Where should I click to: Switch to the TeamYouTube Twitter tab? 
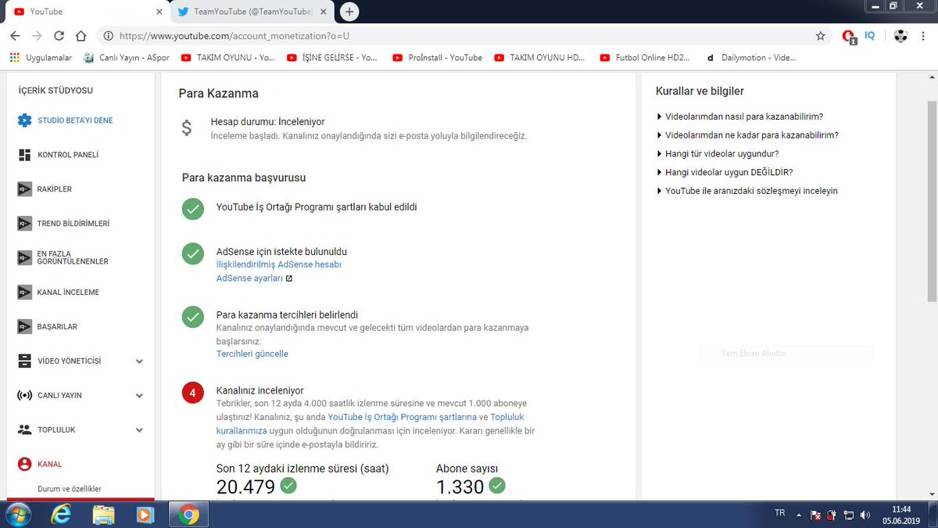(249, 12)
